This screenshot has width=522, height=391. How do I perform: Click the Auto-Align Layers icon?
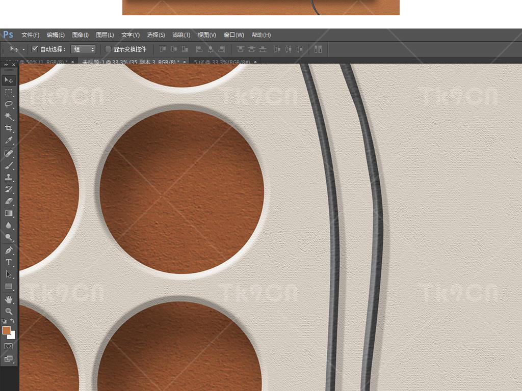tap(318, 49)
